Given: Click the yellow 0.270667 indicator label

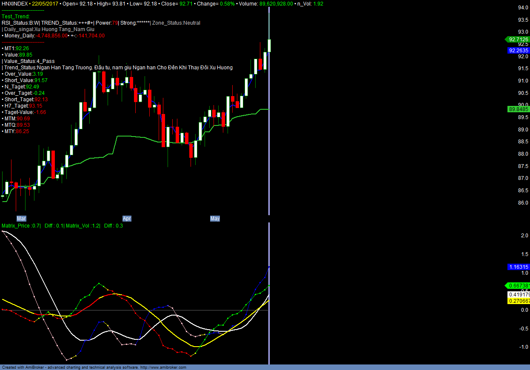Looking at the screenshot, I should coord(519,301).
